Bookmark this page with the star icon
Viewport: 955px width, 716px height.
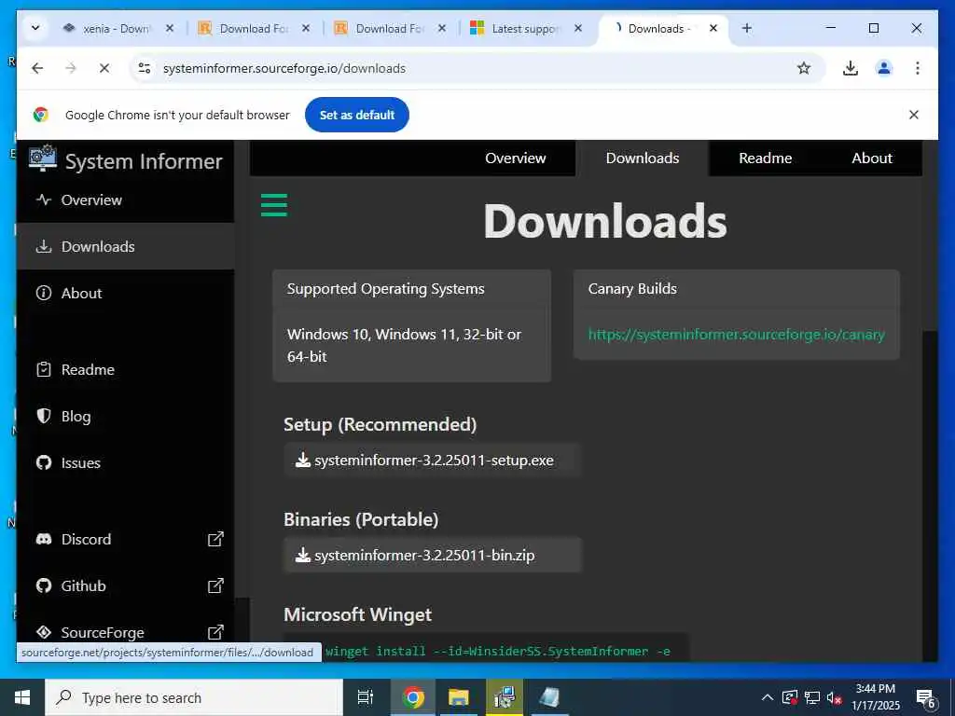(x=804, y=68)
